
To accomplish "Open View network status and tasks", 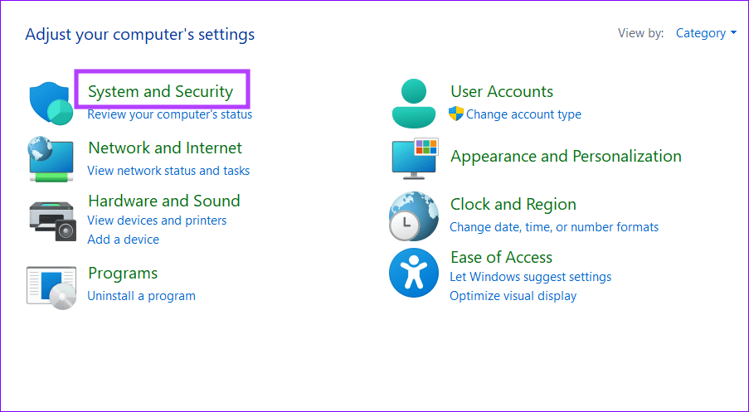I will click(x=168, y=171).
